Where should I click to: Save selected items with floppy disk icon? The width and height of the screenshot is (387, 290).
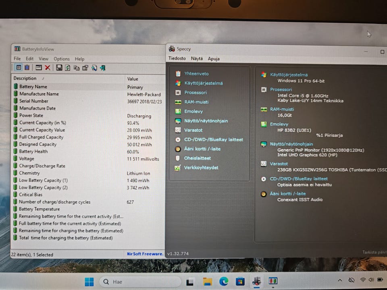point(59,68)
